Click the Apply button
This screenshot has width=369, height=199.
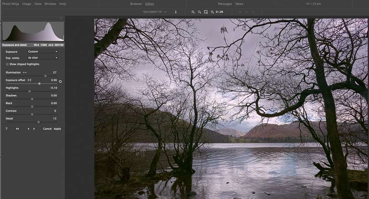point(58,129)
